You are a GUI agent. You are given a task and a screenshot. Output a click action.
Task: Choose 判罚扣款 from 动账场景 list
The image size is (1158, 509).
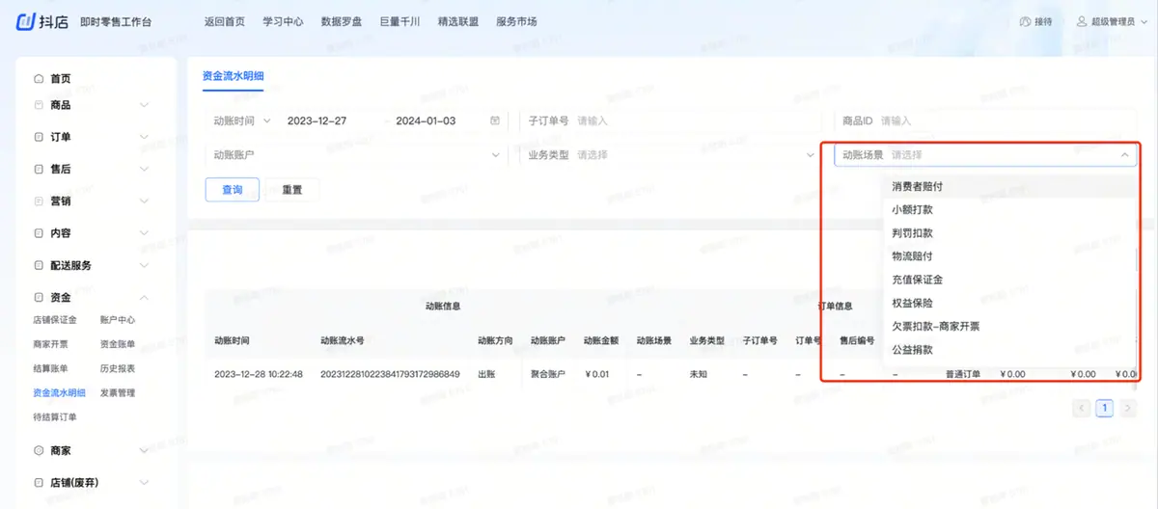(x=1009, y=233)
